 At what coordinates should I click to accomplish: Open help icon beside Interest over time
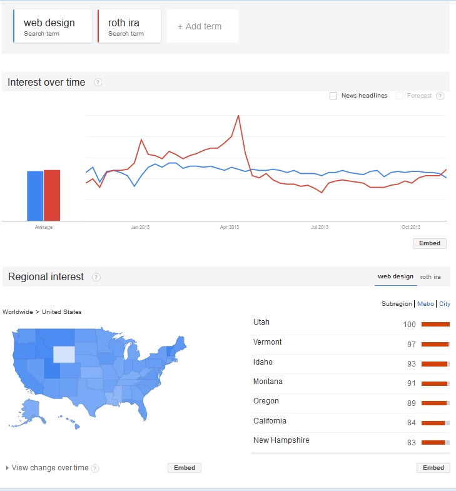click(98, 83)
